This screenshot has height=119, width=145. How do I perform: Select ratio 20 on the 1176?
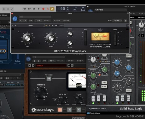(x=85, y=33)
